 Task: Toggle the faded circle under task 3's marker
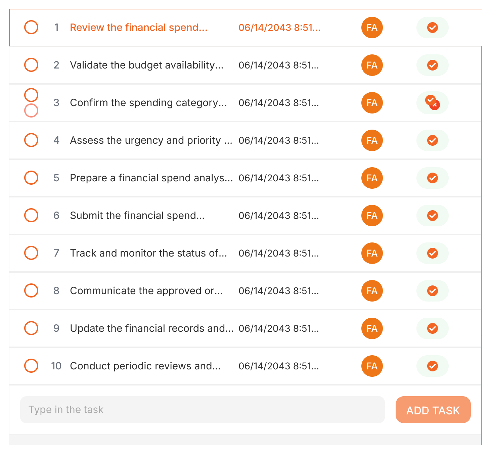click(31, 110)
